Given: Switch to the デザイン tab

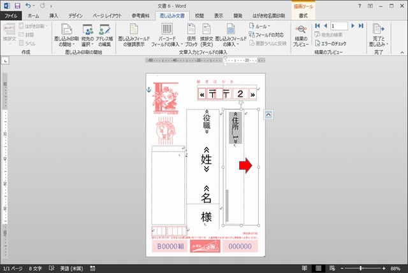Looking at the screenshot, I should tap(76, 16).
